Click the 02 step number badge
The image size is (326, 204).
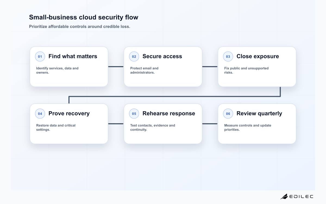[134, 57]
